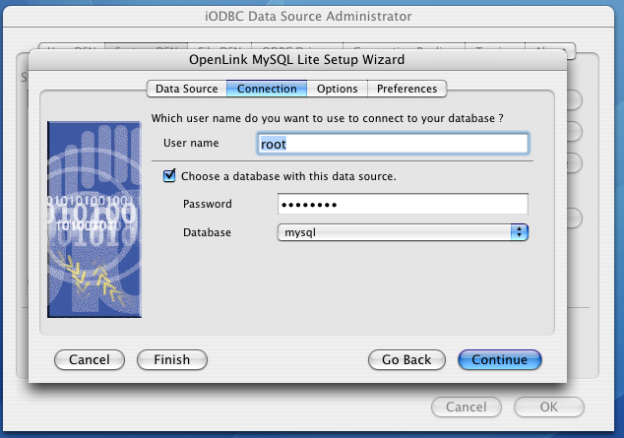Focus the Password field
The width and height of the screenshot is (624, 438).
tap(403, 204)
